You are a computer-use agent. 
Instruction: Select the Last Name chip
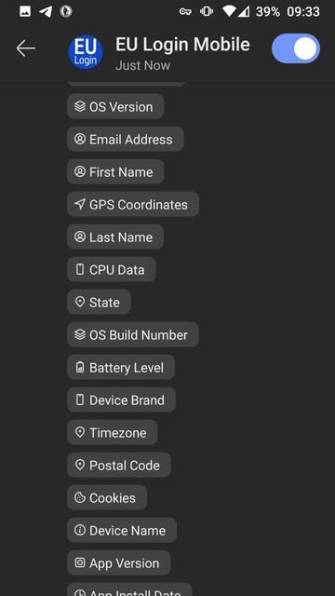click(115, 237)
